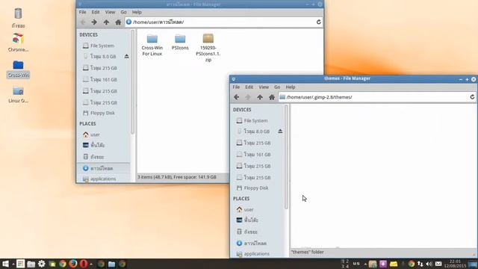Viewport: 478px width, 269px height.
Task: Switch workspace using the 1 2 3 4 pager
Action: (x=345, y=264)
